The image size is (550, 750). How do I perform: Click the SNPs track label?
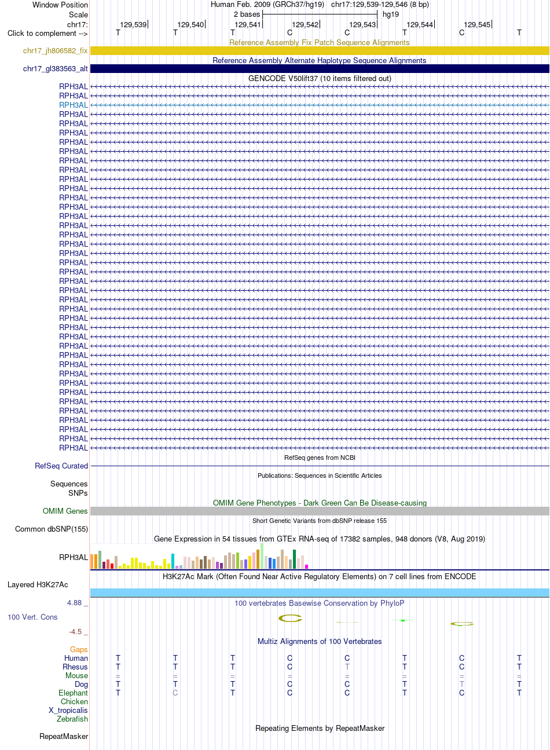coord(78,493)
